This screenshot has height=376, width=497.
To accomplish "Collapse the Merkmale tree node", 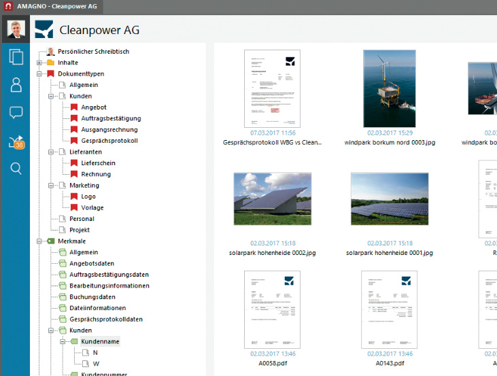I will (x=40, y=241).
